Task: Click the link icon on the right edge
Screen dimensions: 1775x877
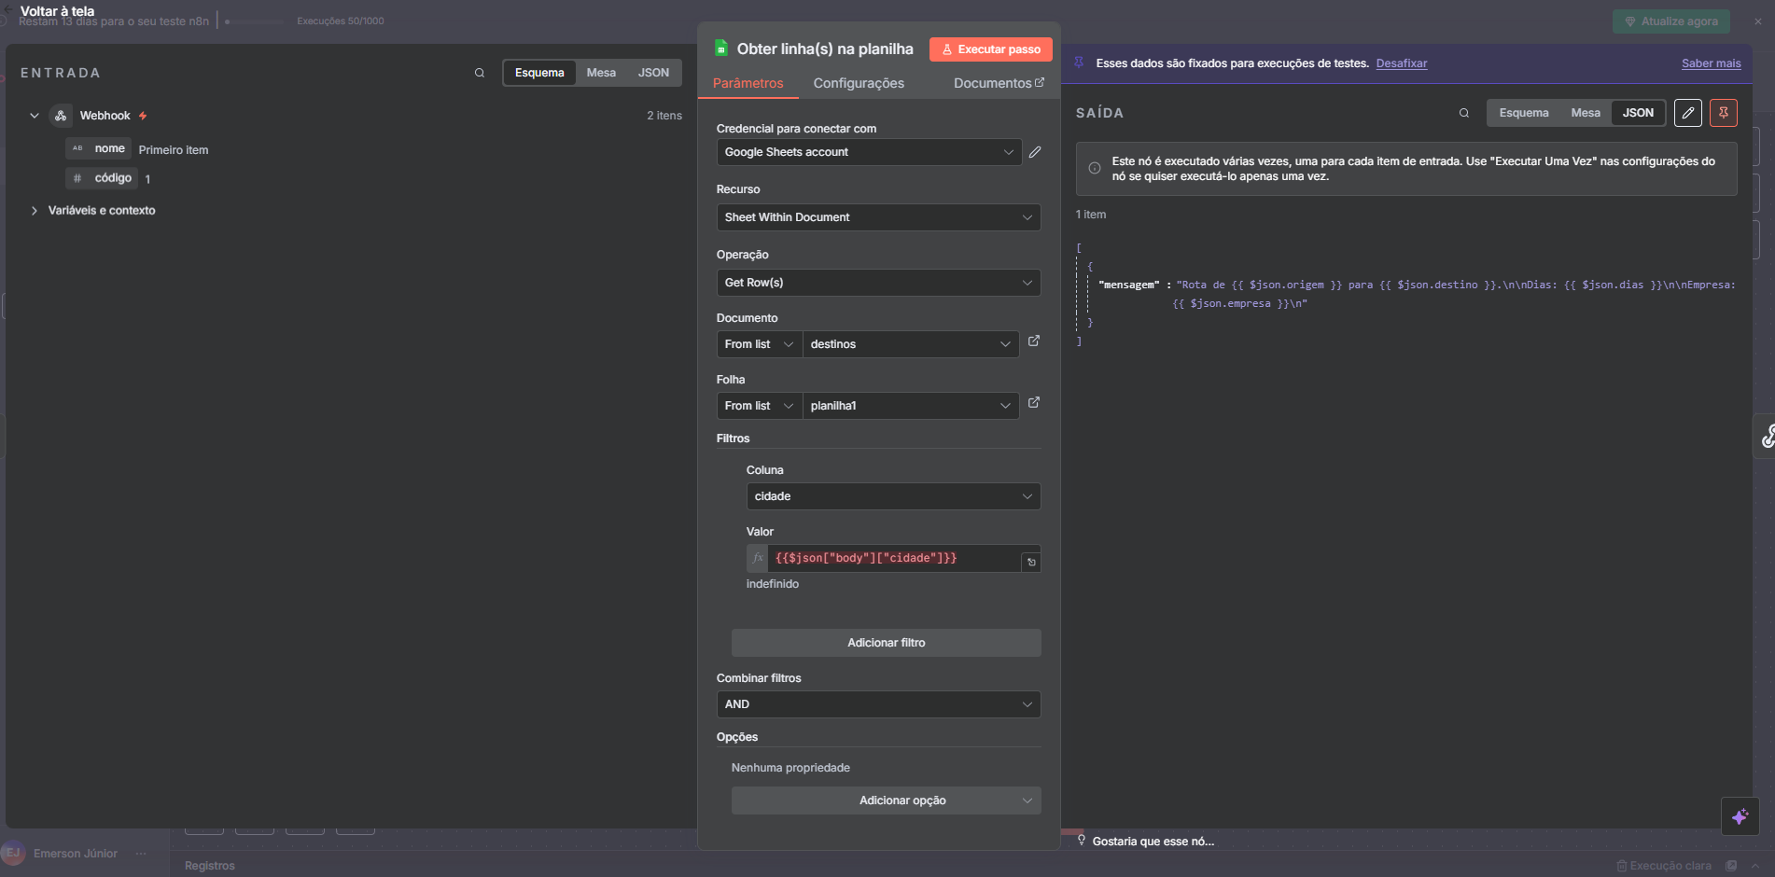Action: [x=1767, y=437]
